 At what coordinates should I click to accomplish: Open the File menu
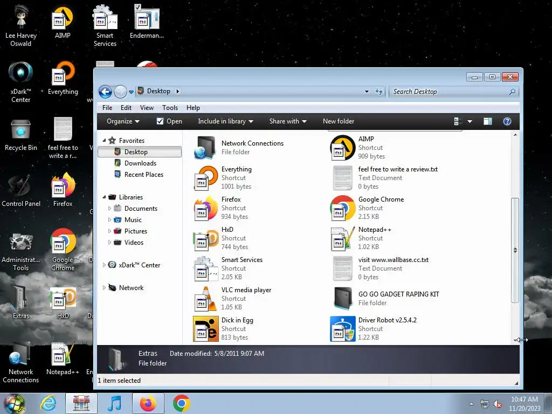pyautogui.click(x=107, y=108)
